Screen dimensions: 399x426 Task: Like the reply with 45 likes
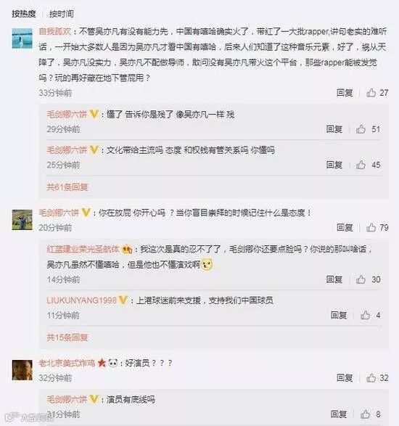(x=361, y=165)
